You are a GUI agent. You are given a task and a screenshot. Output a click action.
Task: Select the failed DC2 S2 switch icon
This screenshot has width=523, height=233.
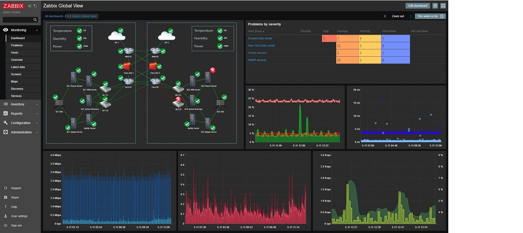(x=178, y=104)
